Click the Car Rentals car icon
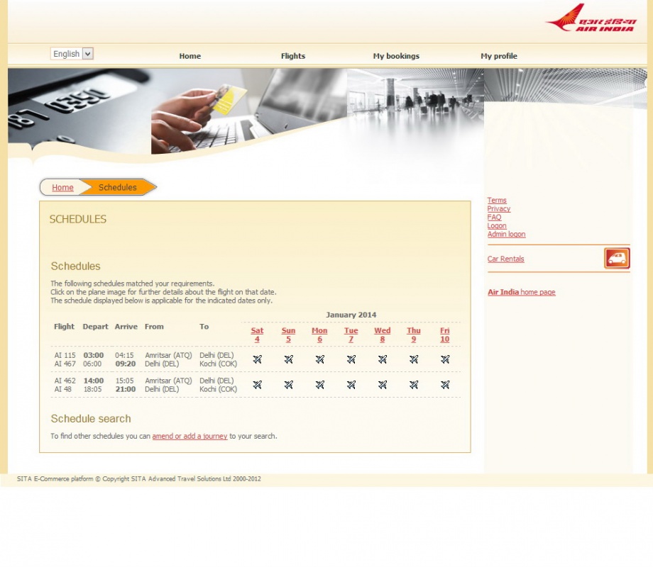Screen dimensions: 653x567 tap(617, 259)
